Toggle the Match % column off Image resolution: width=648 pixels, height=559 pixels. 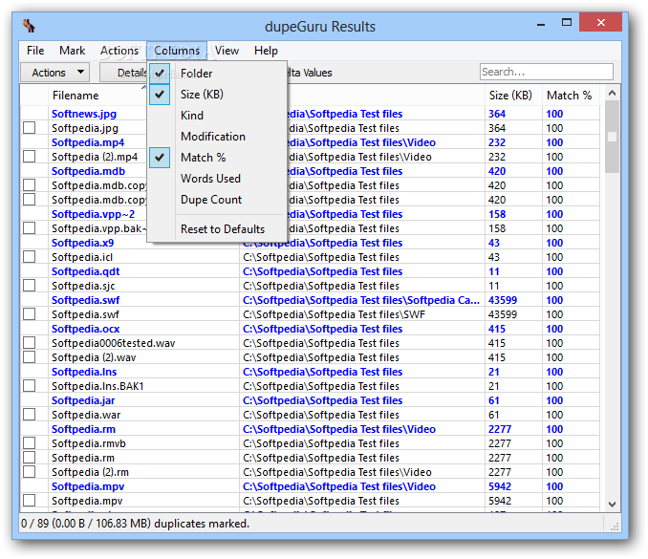pos(217,158)
